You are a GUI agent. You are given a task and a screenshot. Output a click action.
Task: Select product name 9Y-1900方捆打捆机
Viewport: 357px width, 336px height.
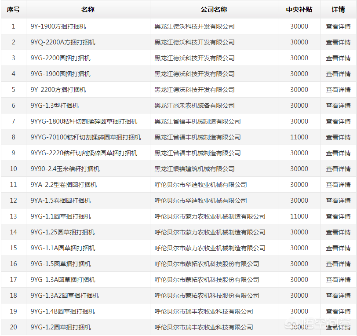click(58, 26)
